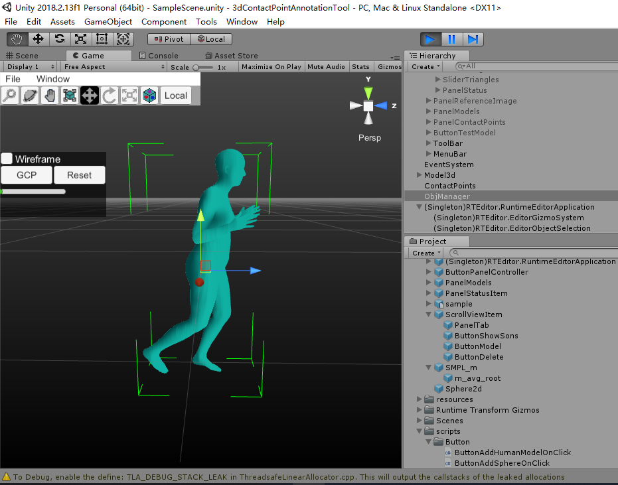This screenshot has height=485, width=618.
Task: Click the Step frame button
Action: click(473, 39)
